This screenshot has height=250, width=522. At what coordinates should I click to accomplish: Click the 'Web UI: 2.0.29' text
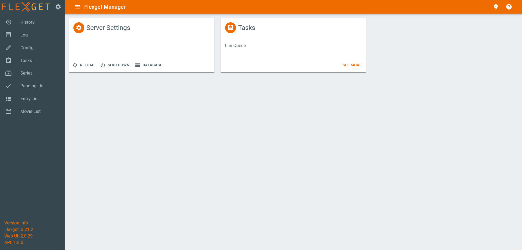[x=18, y=236]
